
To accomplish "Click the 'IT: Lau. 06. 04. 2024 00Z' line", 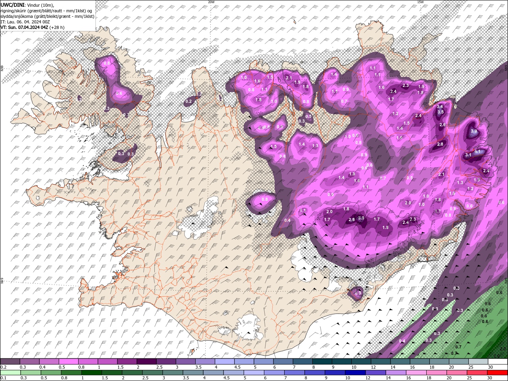I will point(25,22).
